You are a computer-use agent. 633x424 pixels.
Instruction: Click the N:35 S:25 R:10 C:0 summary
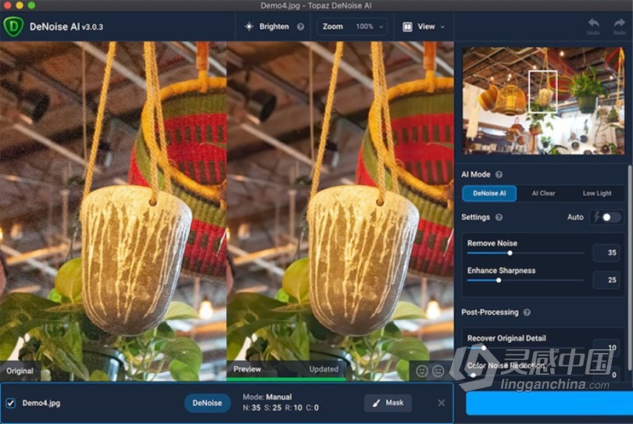281,408
